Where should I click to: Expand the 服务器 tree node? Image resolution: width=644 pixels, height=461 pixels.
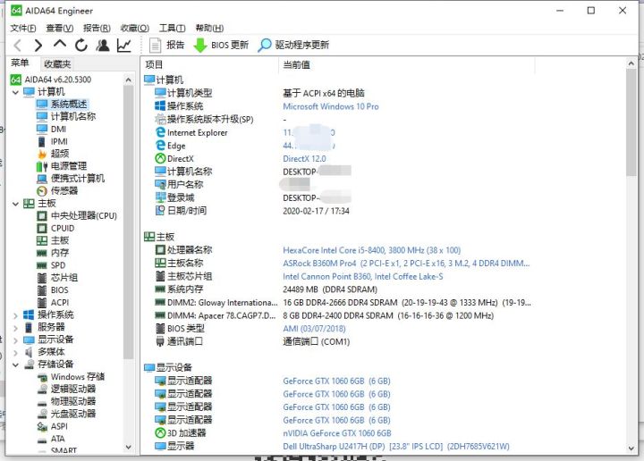[15, 328]
